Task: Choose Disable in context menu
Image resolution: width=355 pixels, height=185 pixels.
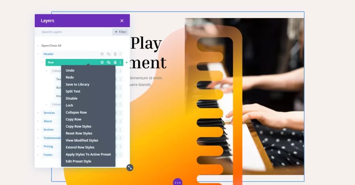Action: pyautogui.click(x=71, y=98)
